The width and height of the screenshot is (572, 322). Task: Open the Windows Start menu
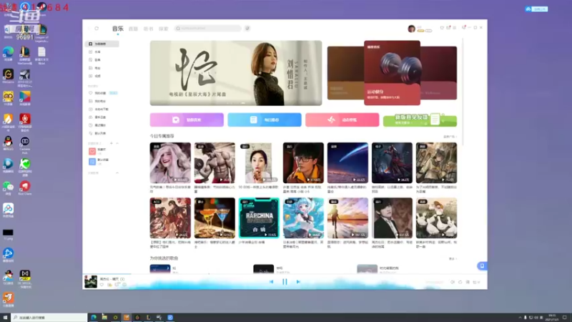(5, 318)
